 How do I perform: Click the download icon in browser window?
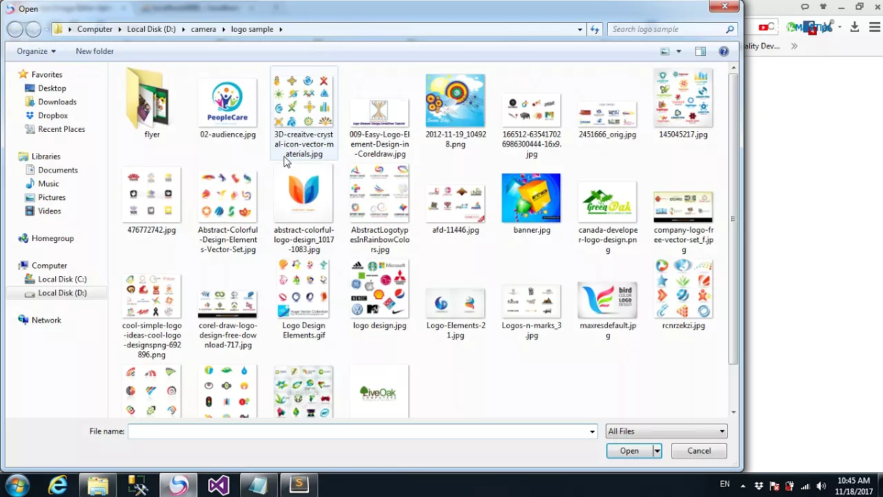point(855,27)
